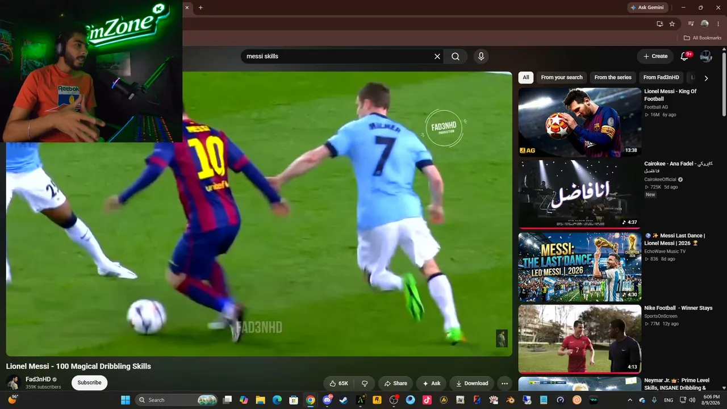The width and height of the screenshot is (727, 409).
Task: Click the Ask Gemini button
Action: [647, 7]
